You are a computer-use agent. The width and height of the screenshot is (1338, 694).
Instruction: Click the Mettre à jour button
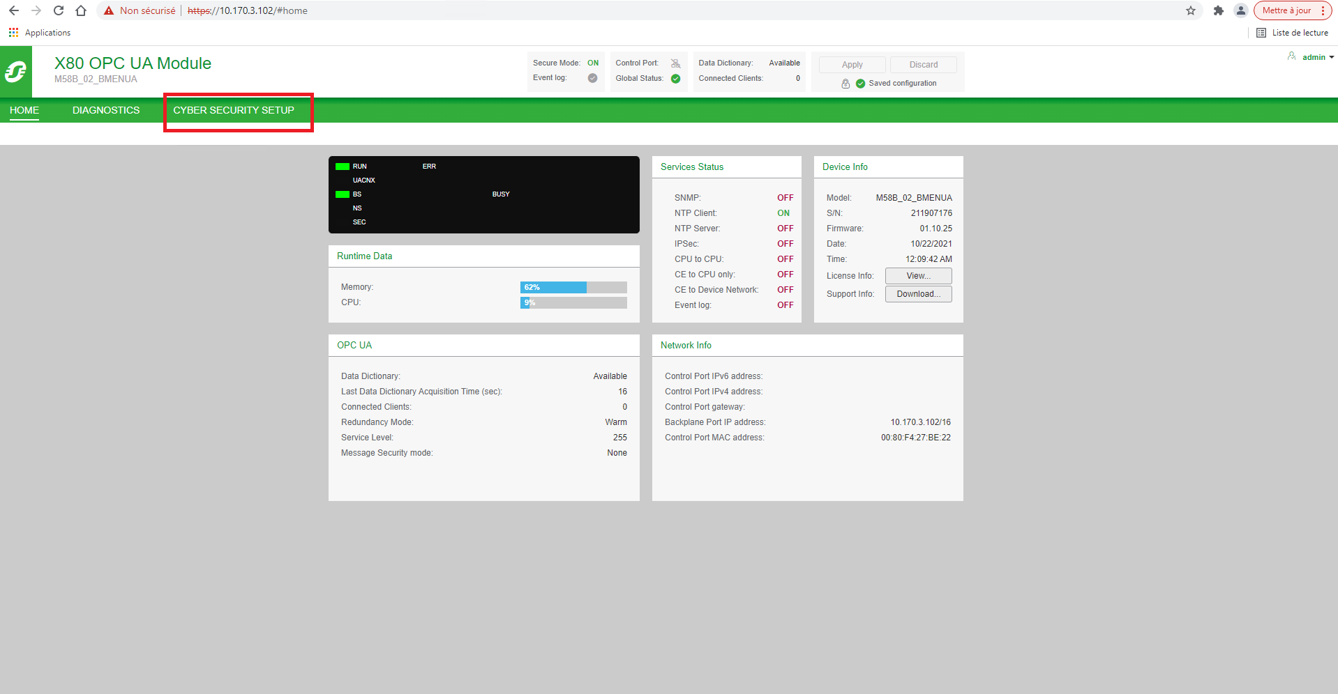click(x=1293, y=10)
